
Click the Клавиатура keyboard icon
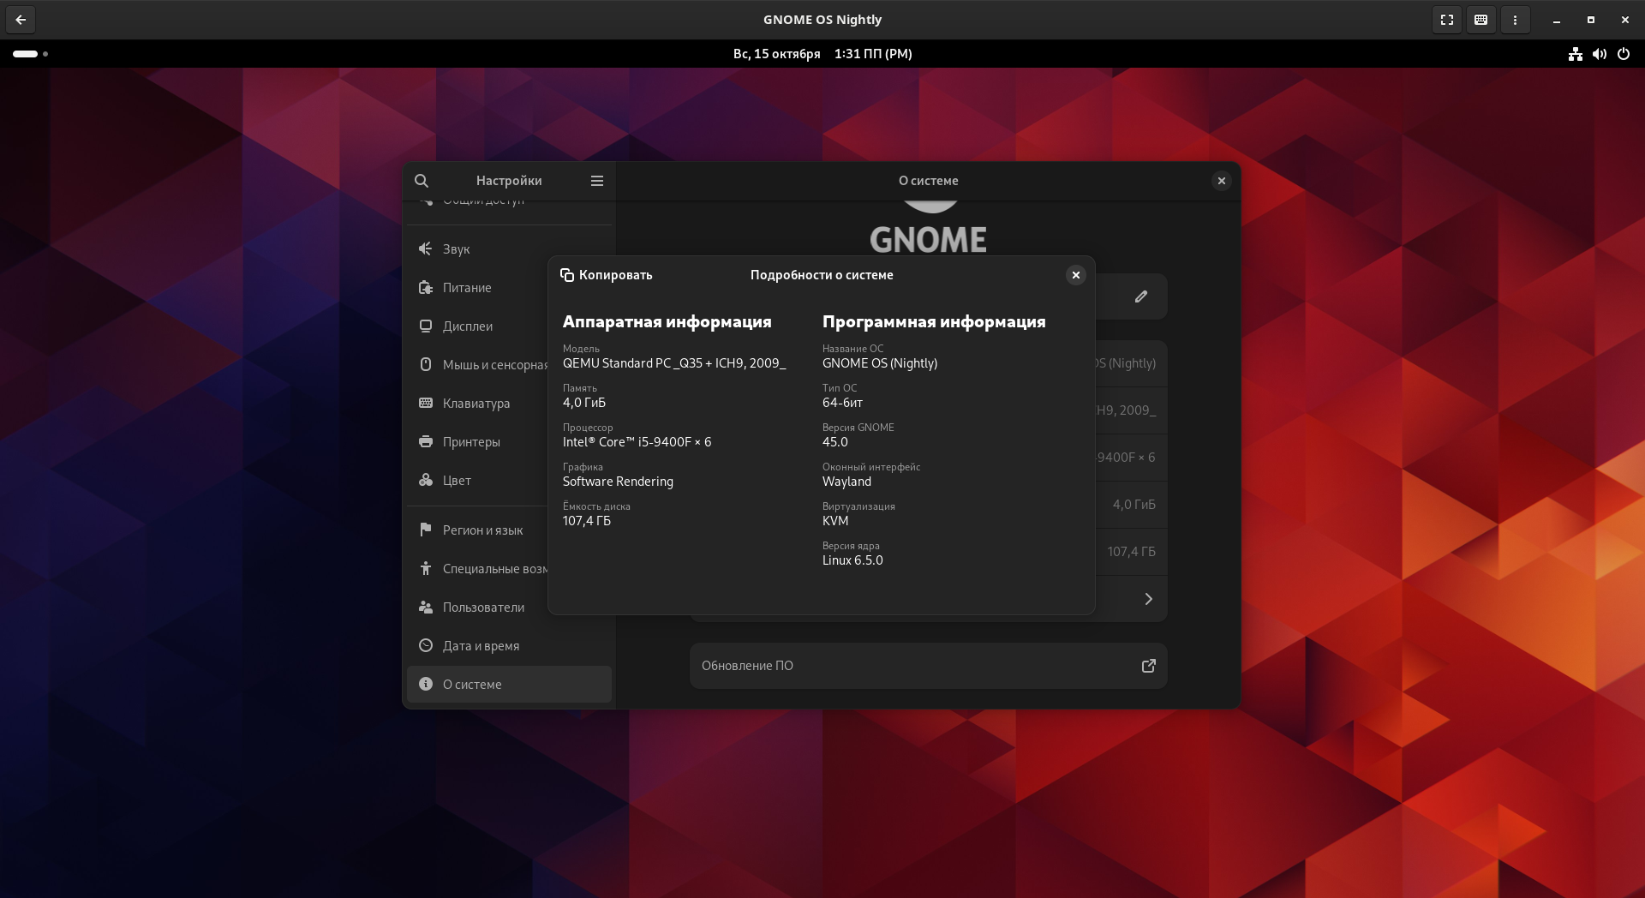tap(426, 403)
